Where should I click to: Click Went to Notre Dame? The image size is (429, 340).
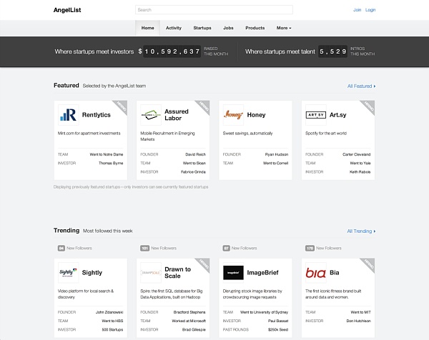107,154
